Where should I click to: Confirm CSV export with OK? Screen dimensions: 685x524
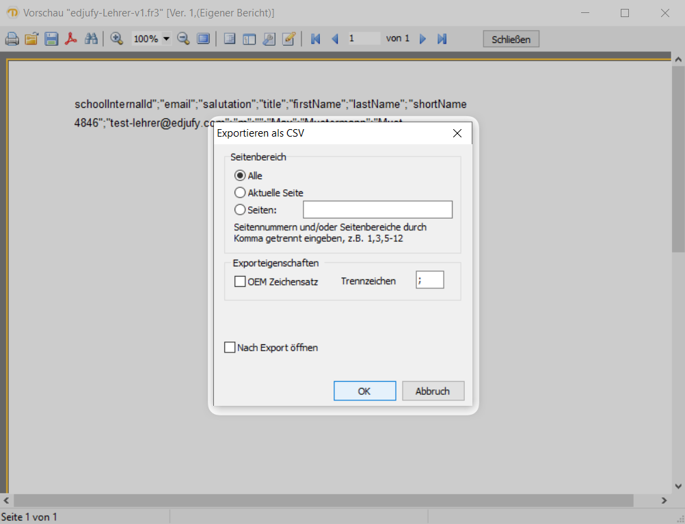[x=364, y=391]
